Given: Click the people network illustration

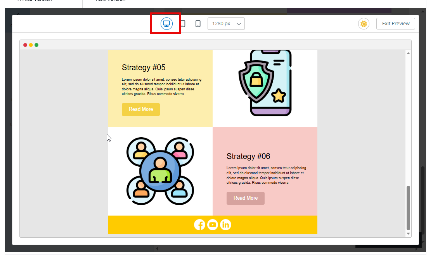Looking at the screenshot, I should pyautogui.click(x=160, y=171).
